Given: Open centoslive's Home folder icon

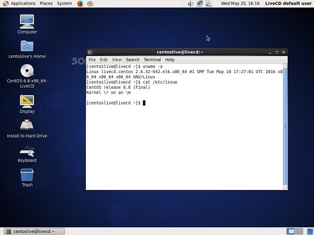Looking at the screenshot, I should [27, 46].
